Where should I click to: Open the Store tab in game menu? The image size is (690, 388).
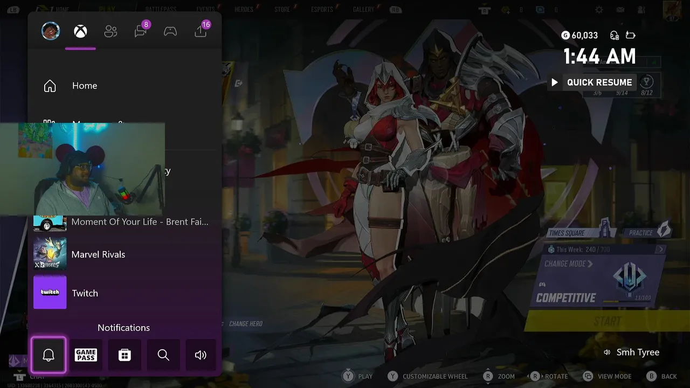coord(282,10)
